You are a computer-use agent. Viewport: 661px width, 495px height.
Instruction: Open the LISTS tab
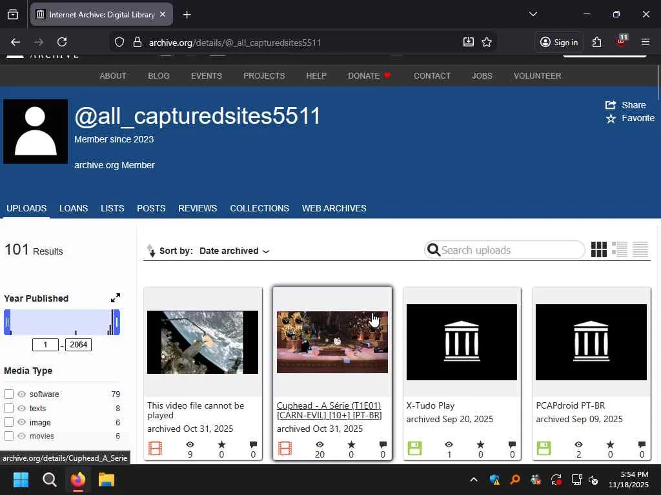[x=112, y=208]
